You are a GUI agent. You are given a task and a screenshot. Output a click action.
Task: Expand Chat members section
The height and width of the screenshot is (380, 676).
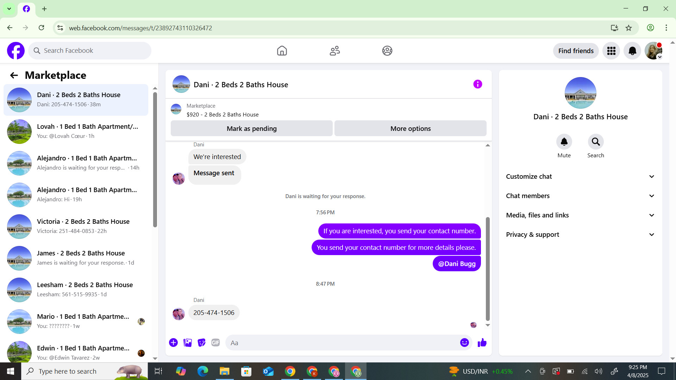(x=580, y=196)
